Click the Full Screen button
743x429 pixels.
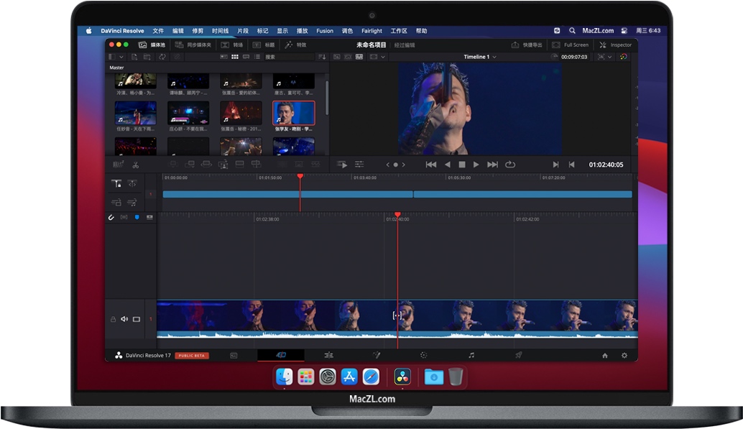[x=570, y=45]
